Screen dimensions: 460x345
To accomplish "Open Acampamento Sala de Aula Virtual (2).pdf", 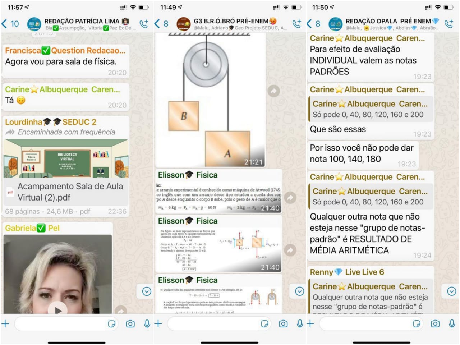I will pos(66,192).
